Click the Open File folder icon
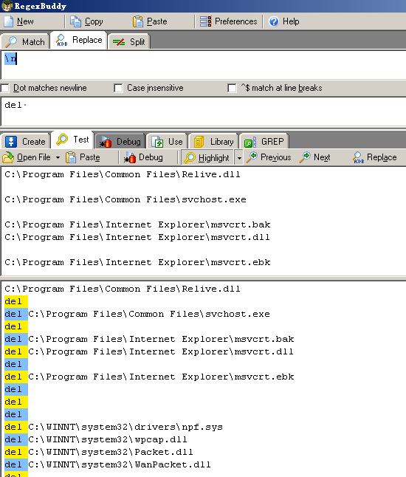The width and height of the screenshot is (406, 477). (8, 157)
